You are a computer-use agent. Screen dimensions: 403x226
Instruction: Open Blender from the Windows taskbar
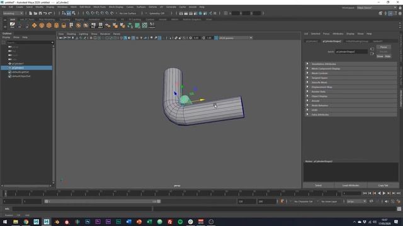tap(57, 222)
